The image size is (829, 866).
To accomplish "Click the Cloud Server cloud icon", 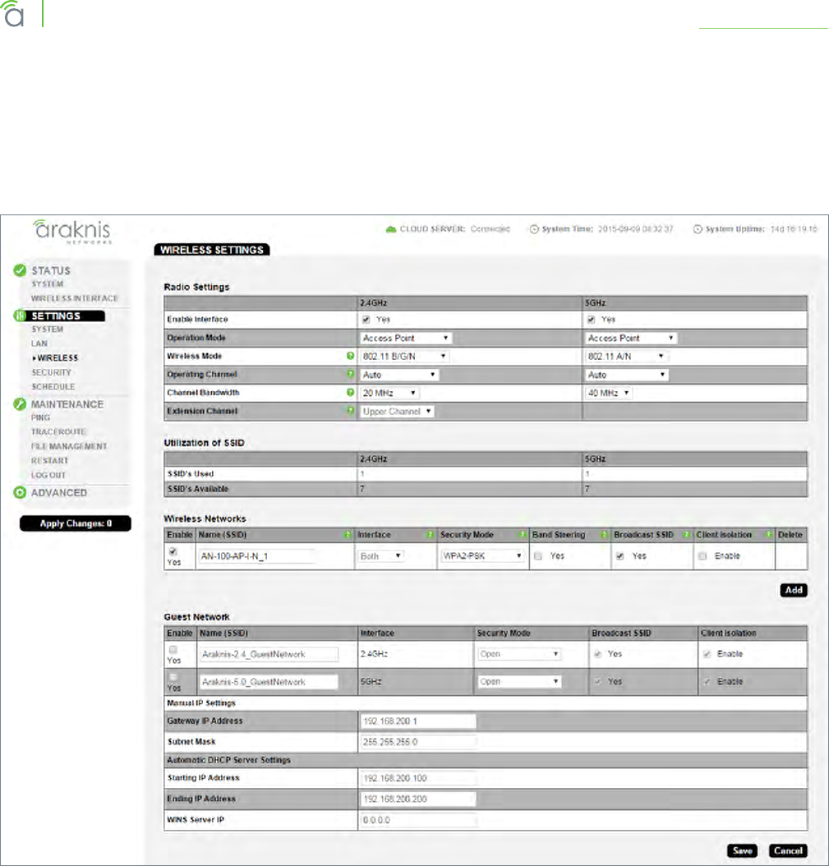I will tap(391, 228).
